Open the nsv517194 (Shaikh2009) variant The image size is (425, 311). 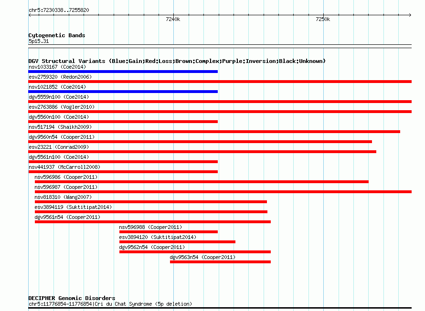pyautogui.click(x=60, y=127)
